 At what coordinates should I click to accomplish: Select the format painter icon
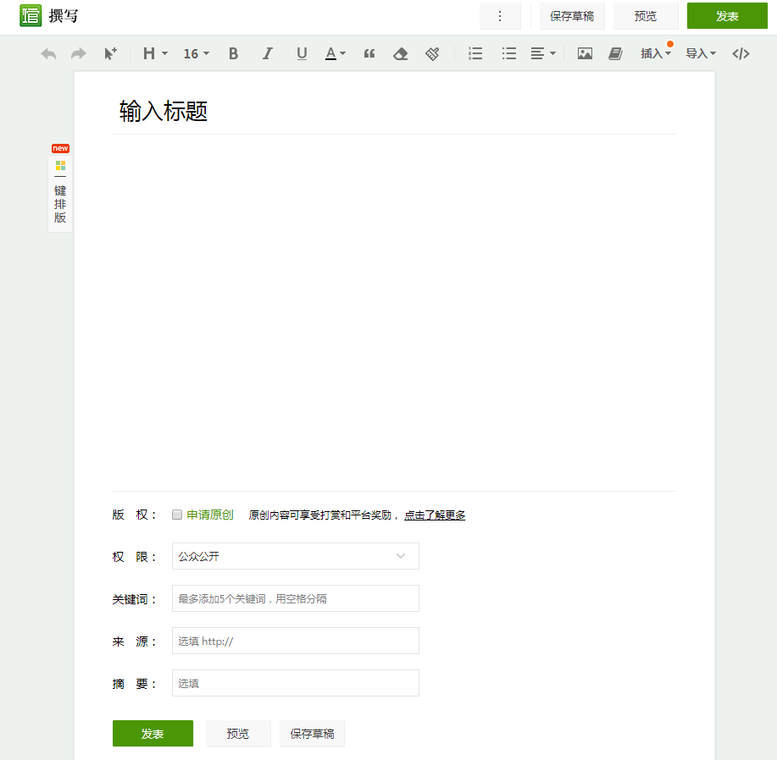[432, 53]
